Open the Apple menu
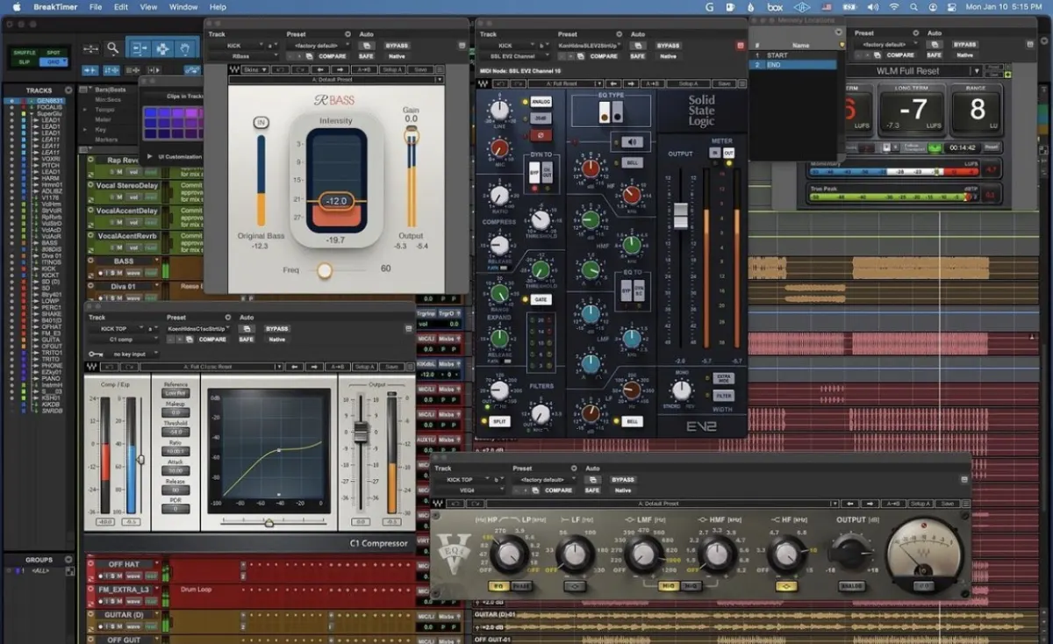The image size is (1053, 644). tap(16, 7)
